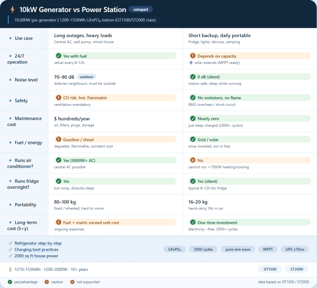This screenshot has height=288, width=317.
Task: Click the link icon beside Refrigerator step-by-step
Action: pos(11,243)
